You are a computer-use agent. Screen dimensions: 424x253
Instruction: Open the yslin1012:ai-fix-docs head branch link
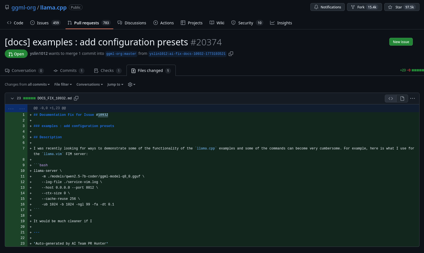click(x=188, y=54)
